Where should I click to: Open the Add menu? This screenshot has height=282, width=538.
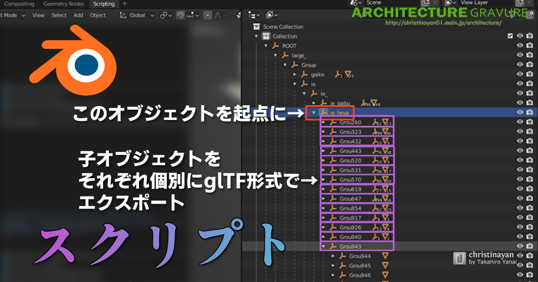click(x=78, y=15)
